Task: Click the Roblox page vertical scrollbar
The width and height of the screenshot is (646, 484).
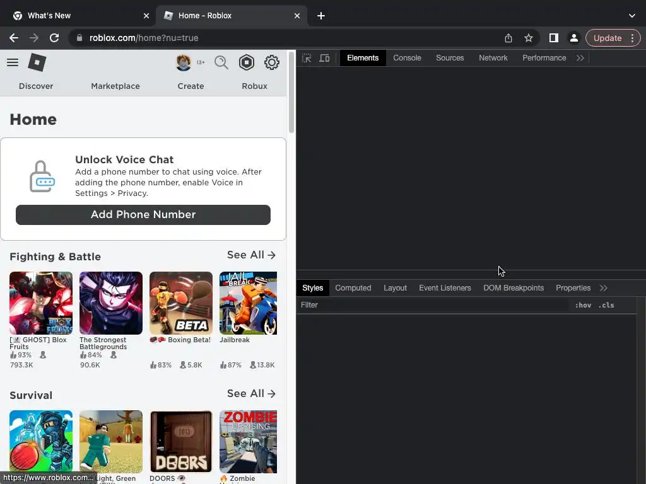Action: pos(291,92)
